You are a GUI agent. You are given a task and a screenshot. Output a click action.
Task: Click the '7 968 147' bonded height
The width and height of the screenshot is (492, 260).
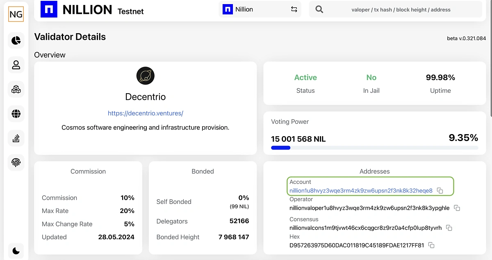234,237
